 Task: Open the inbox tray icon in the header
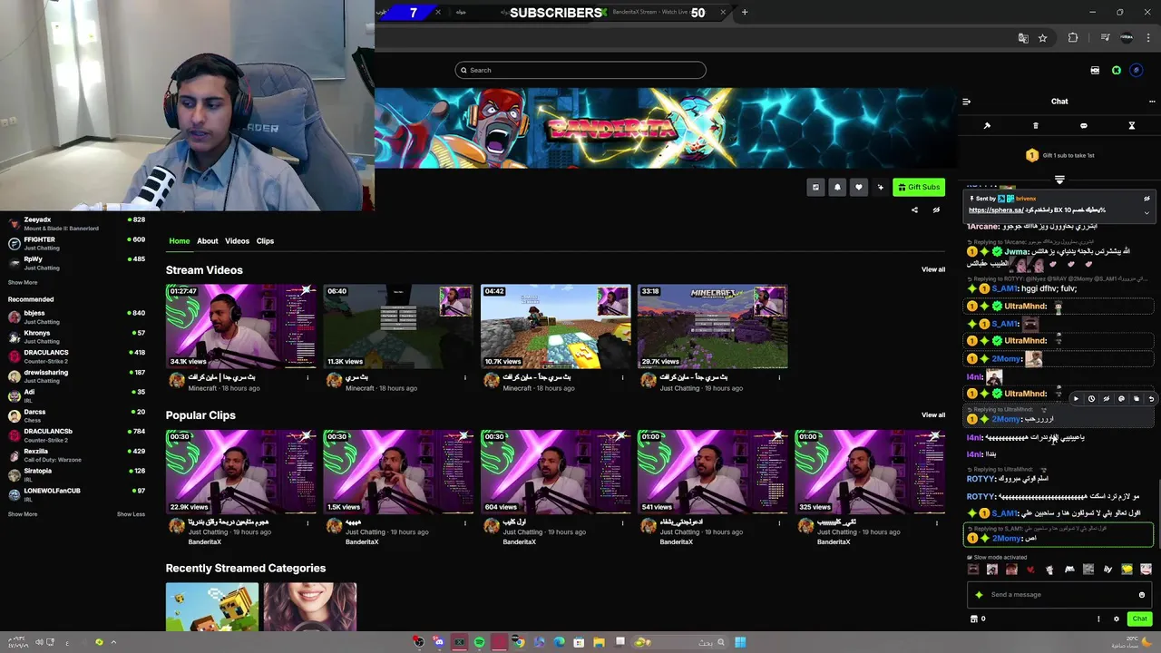(x=1095, y=71)
